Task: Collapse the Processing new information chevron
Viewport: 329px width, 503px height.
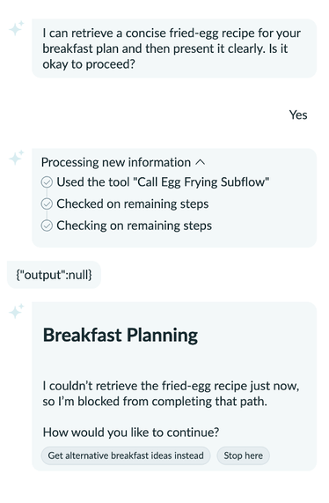Action: [201, 163]
